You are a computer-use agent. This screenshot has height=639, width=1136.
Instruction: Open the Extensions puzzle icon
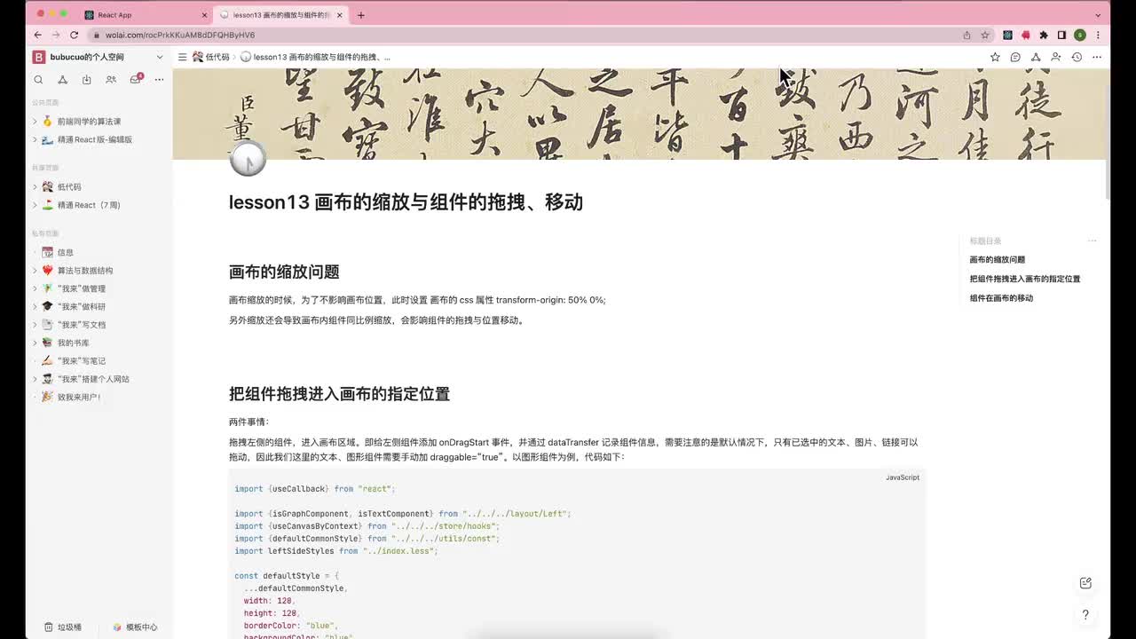pos(1044,35)
